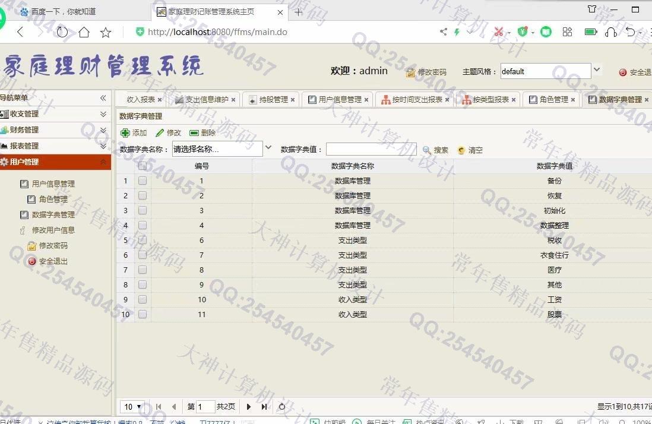
Task: Collapse the 导航菜单 panel
Action: [x=103, y=98]
